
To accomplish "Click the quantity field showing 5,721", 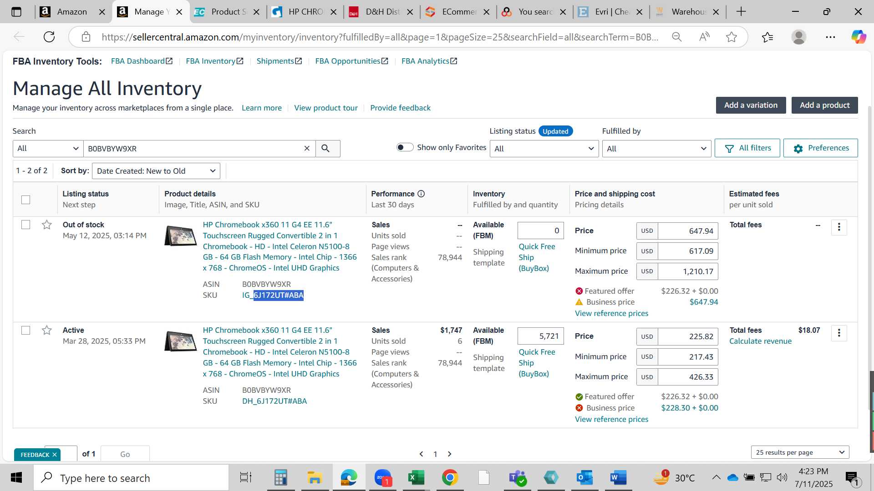I will click(541, 336).
